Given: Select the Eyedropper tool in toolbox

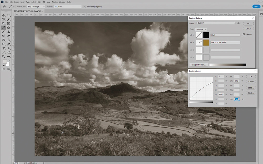Looking at the screenshot, I should click(3, 28).
